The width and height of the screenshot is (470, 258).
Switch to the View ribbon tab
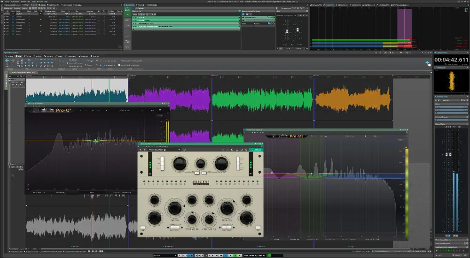pyautogui.click(x=18, y=56)
